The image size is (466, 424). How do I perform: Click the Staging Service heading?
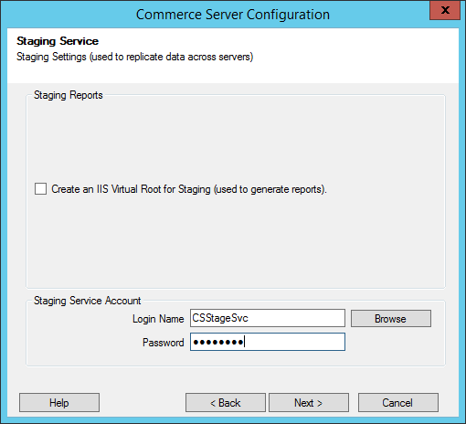[x=58, y=41]
